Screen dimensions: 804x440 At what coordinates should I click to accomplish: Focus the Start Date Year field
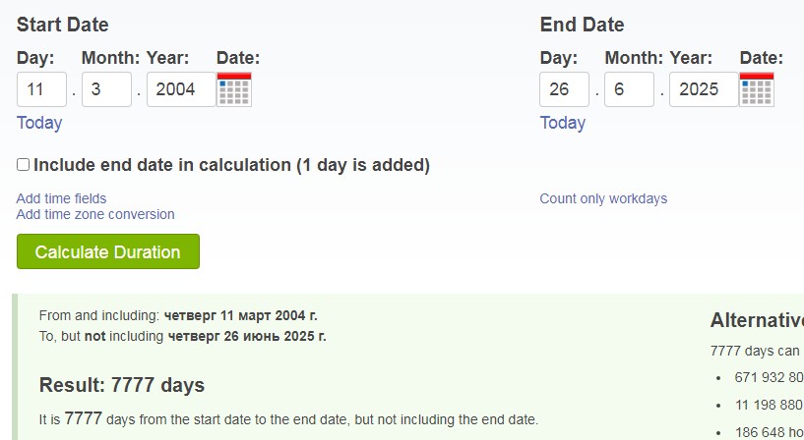point(181,89)
